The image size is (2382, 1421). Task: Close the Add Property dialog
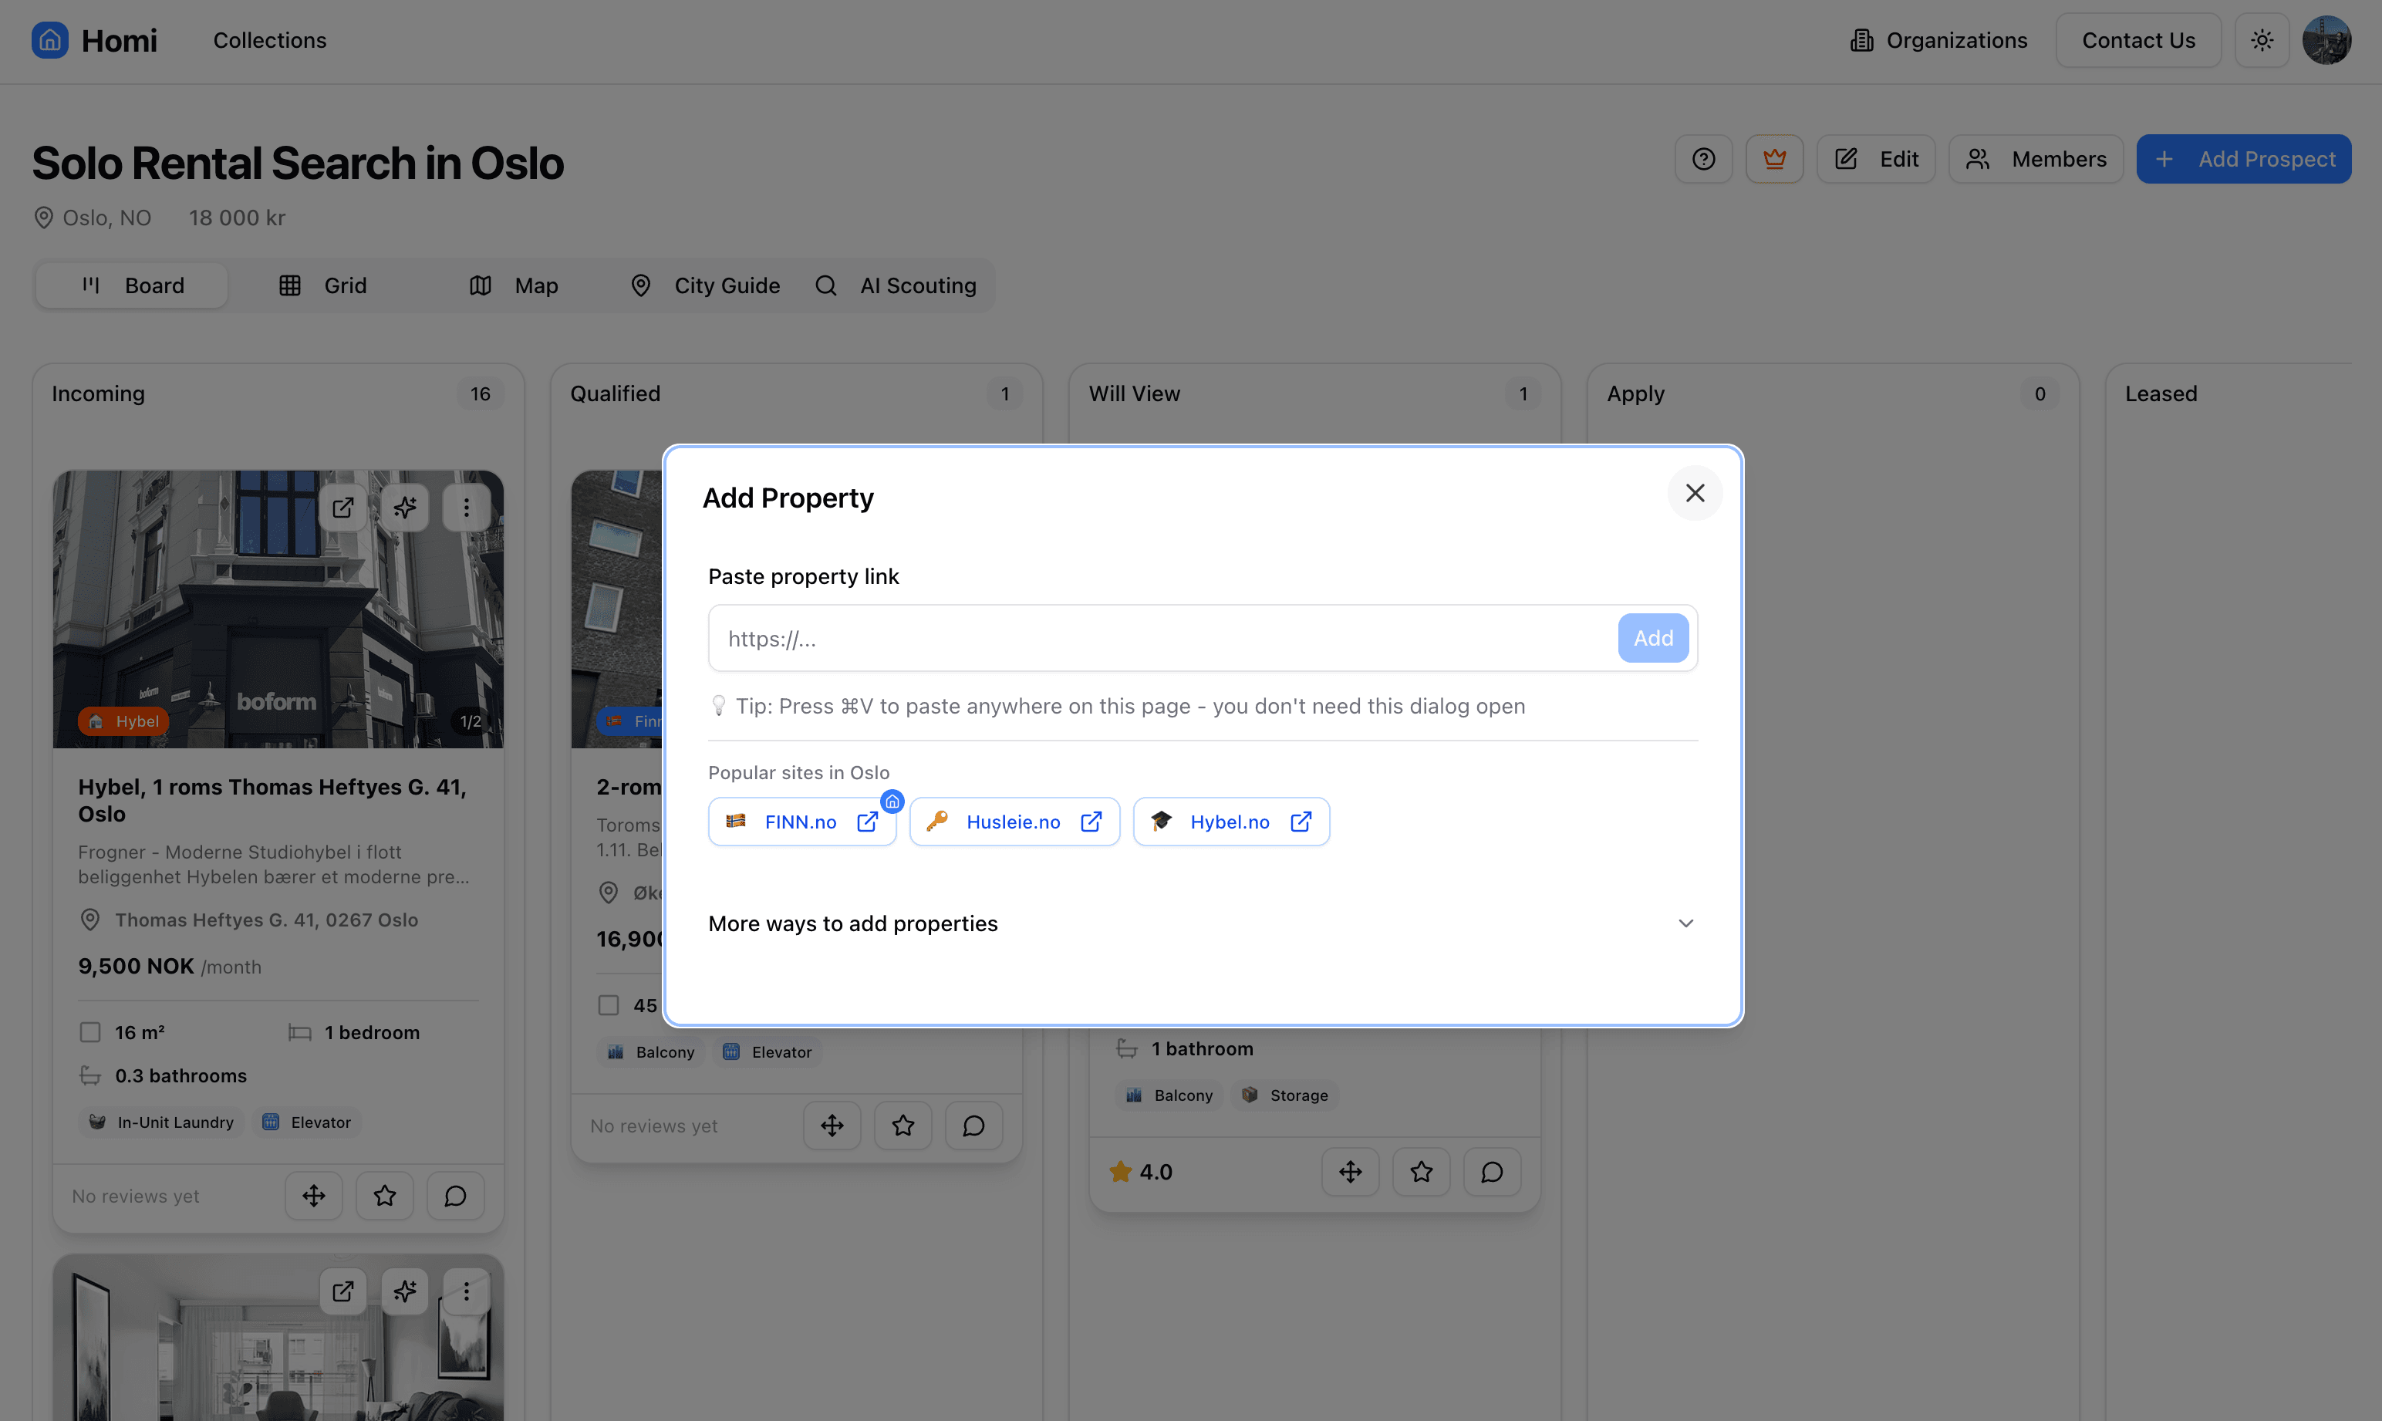[x=1695, y=493]
